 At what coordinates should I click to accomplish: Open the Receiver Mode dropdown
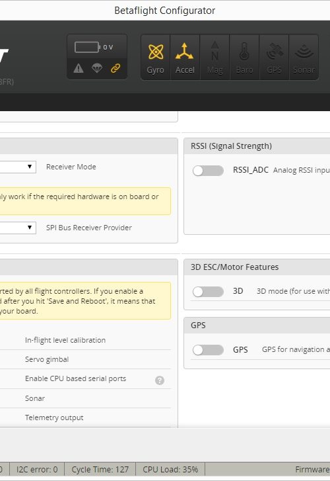(18, 167)
